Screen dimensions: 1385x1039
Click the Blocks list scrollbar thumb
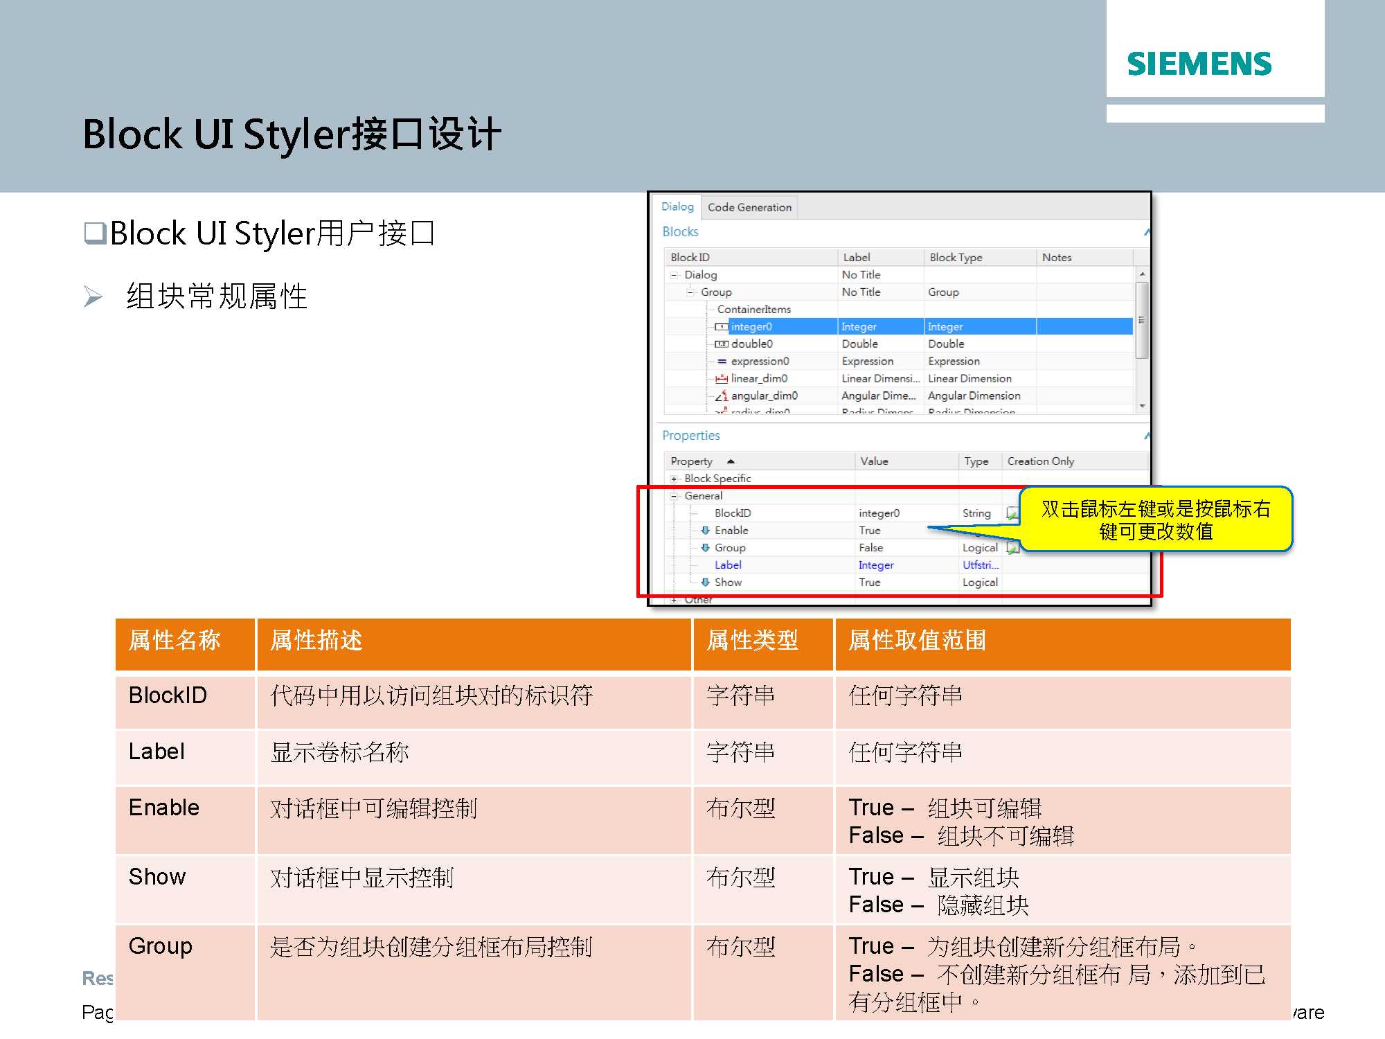coord(1143,320)
